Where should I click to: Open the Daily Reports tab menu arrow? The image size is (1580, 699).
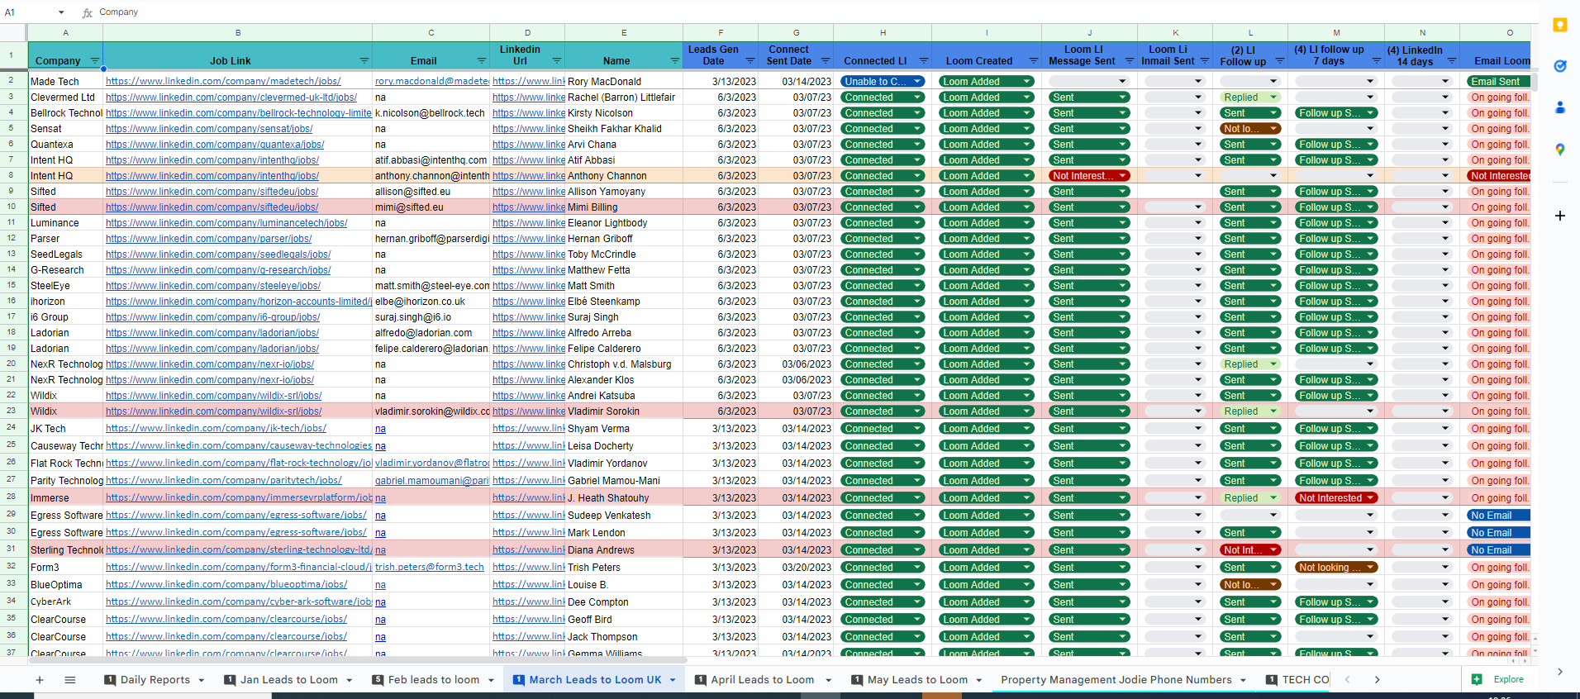201,681
